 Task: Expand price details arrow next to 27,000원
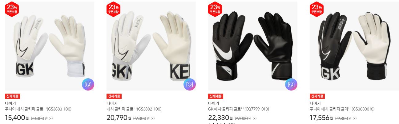click(x=153, y=118)
